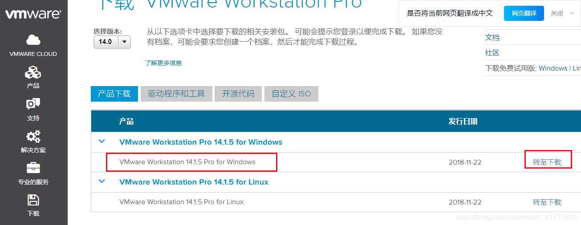Image resolution: width=581 pixels, height=225 pixels.
Task: Click the 选择版本 label
Action: 107,32
